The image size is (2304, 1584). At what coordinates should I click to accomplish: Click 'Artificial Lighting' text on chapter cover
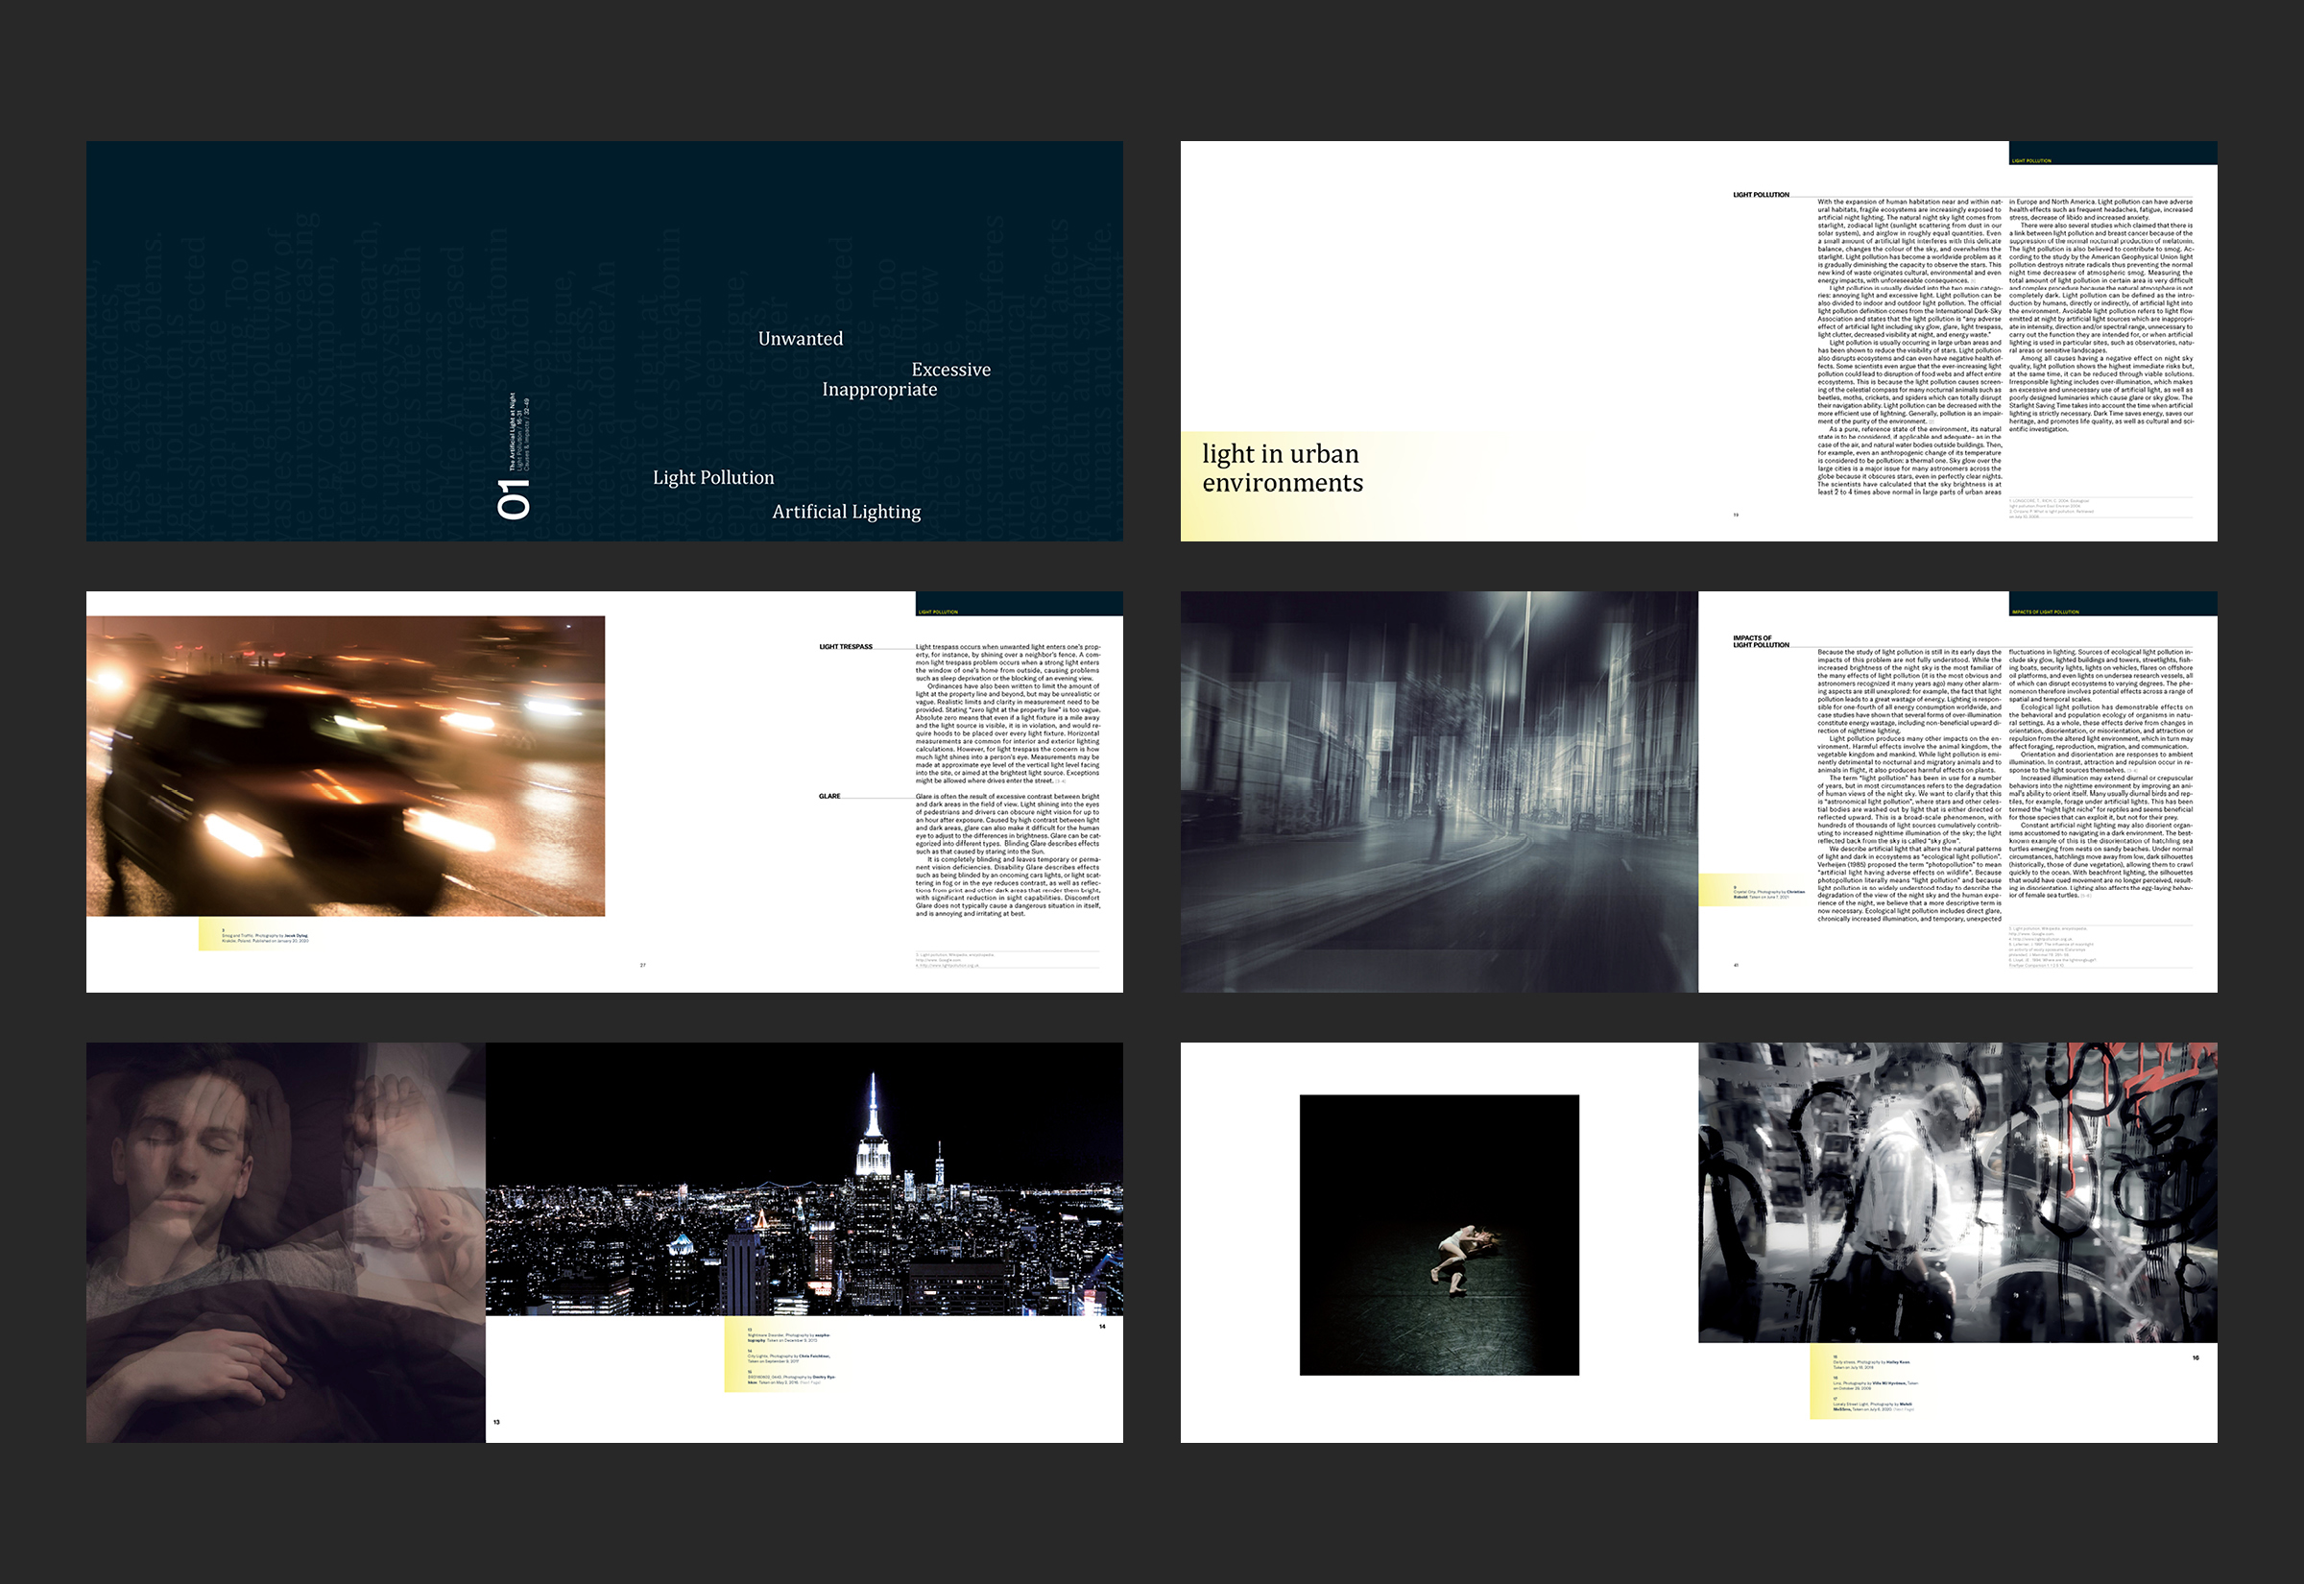(x=846, y=511)
